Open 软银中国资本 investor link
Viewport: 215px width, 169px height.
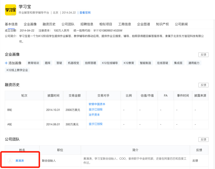[x=97, y=104]
